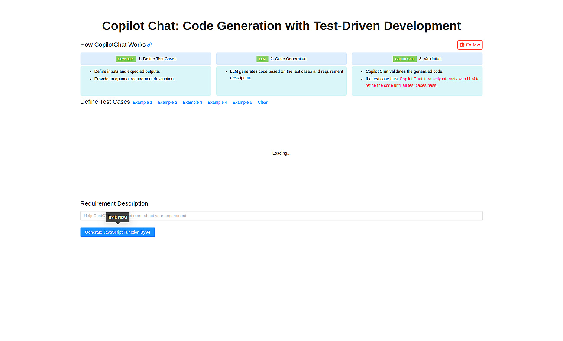Click 'LLM generates code based on' bullet text

(x=287, y=74)
